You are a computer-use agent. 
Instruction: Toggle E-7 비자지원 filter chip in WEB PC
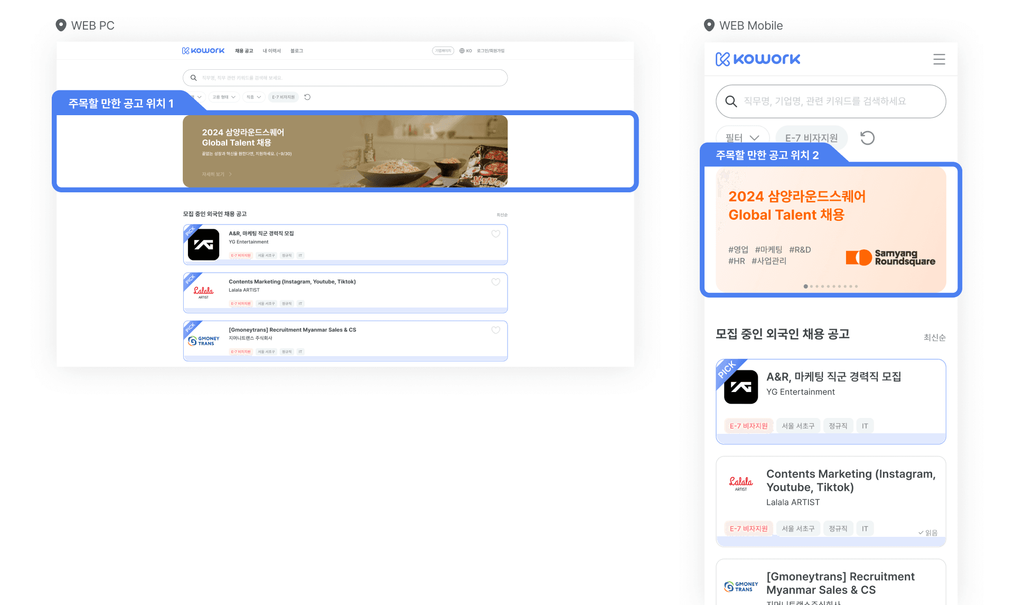click(284, 97)
